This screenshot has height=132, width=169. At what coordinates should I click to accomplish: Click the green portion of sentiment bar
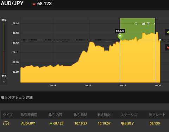pyautogui.click(x=4, y=37)
